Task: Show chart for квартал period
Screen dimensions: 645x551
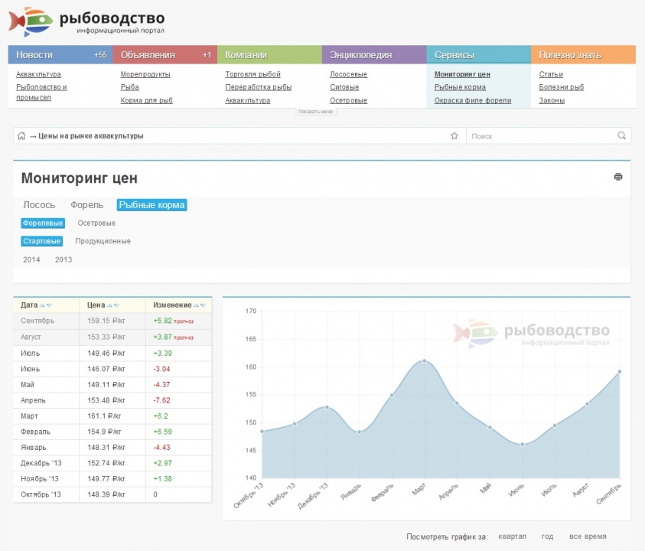Action: (x=512, y=536)
